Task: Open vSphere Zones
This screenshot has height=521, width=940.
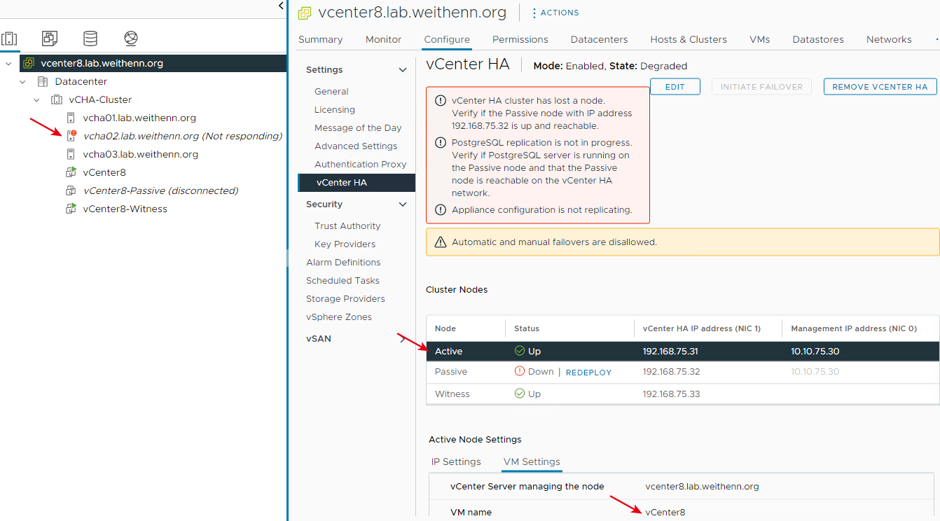Action: [339, 317]
